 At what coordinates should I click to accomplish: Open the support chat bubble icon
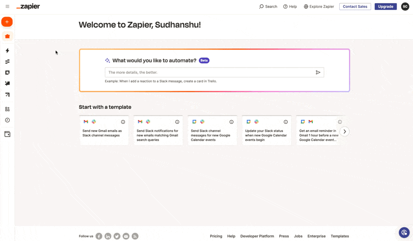click(404, 233)
